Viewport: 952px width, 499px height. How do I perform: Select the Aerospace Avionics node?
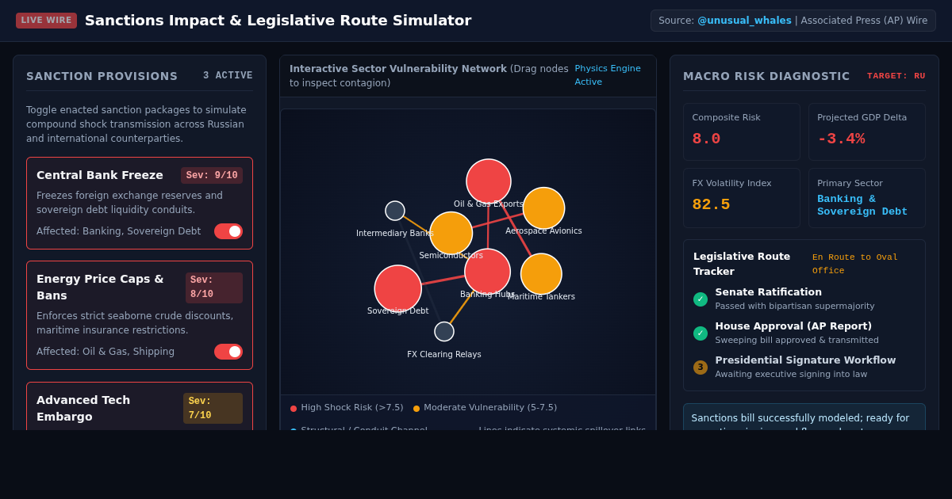point(543,208)
